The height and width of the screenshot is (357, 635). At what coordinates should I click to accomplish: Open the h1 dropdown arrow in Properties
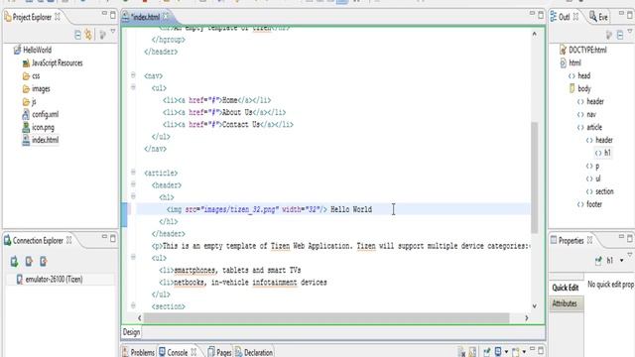coord(622,261)
